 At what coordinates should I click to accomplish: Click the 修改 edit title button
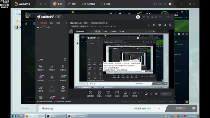pyautogui.click(x=86, y=23)
